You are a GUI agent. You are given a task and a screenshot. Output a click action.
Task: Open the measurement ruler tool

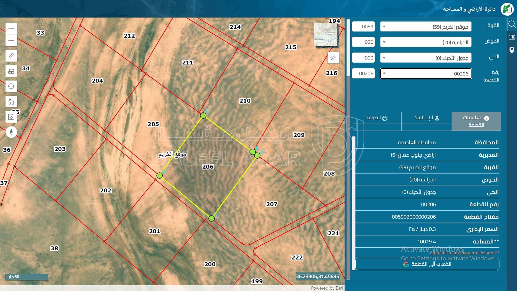(x=11, y=71)
